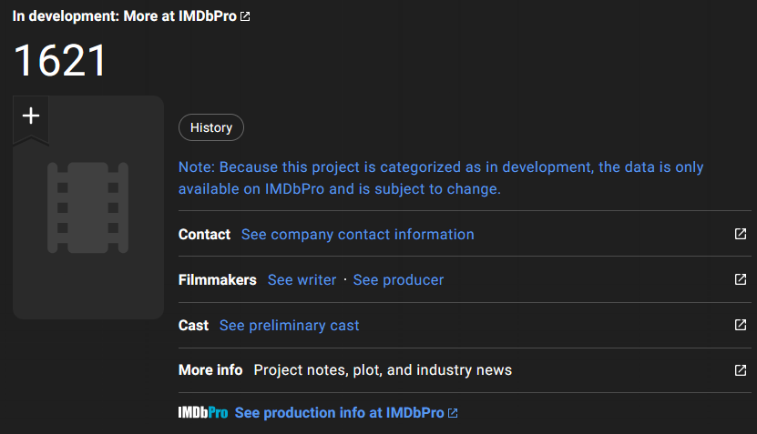Open external link icon in More info row

(x=740, y=370)
